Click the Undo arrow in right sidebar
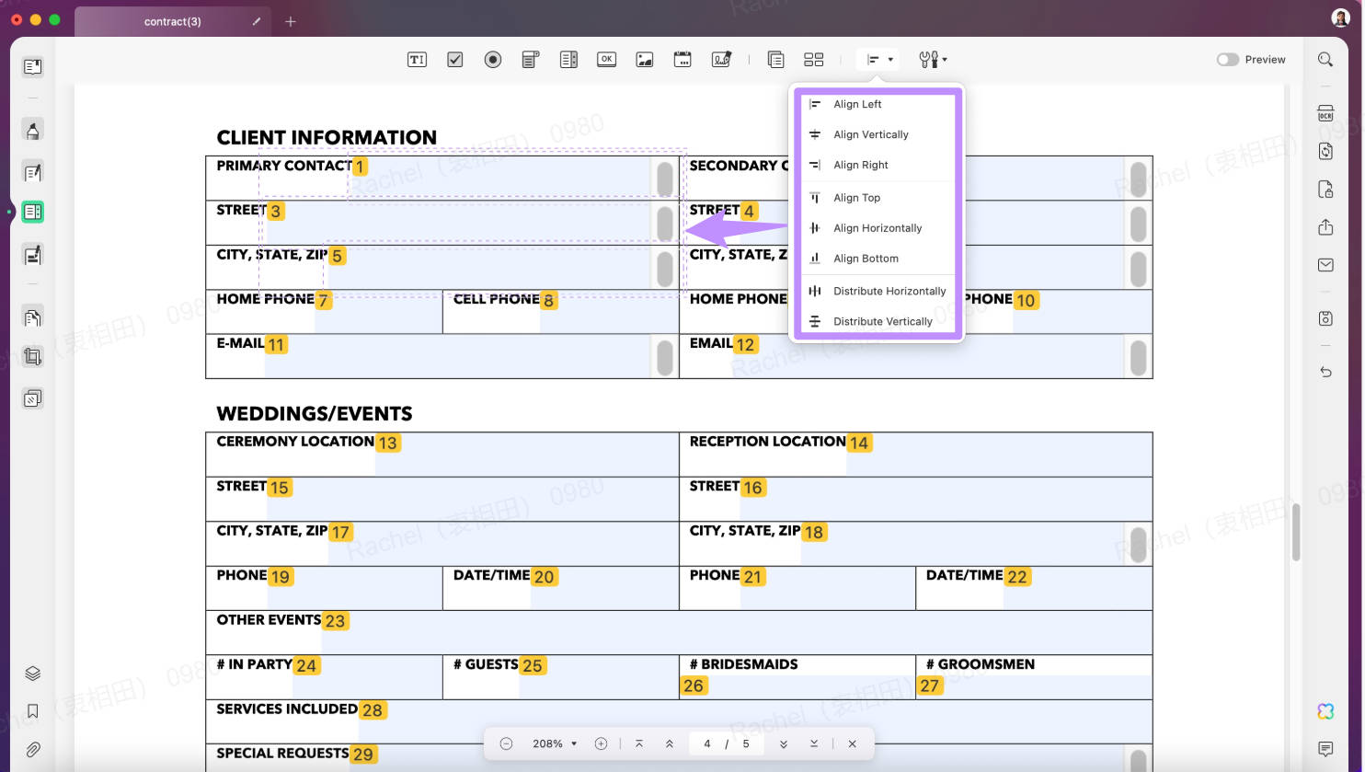This screenshot has width=1365, height=772. click(1325, 372)
